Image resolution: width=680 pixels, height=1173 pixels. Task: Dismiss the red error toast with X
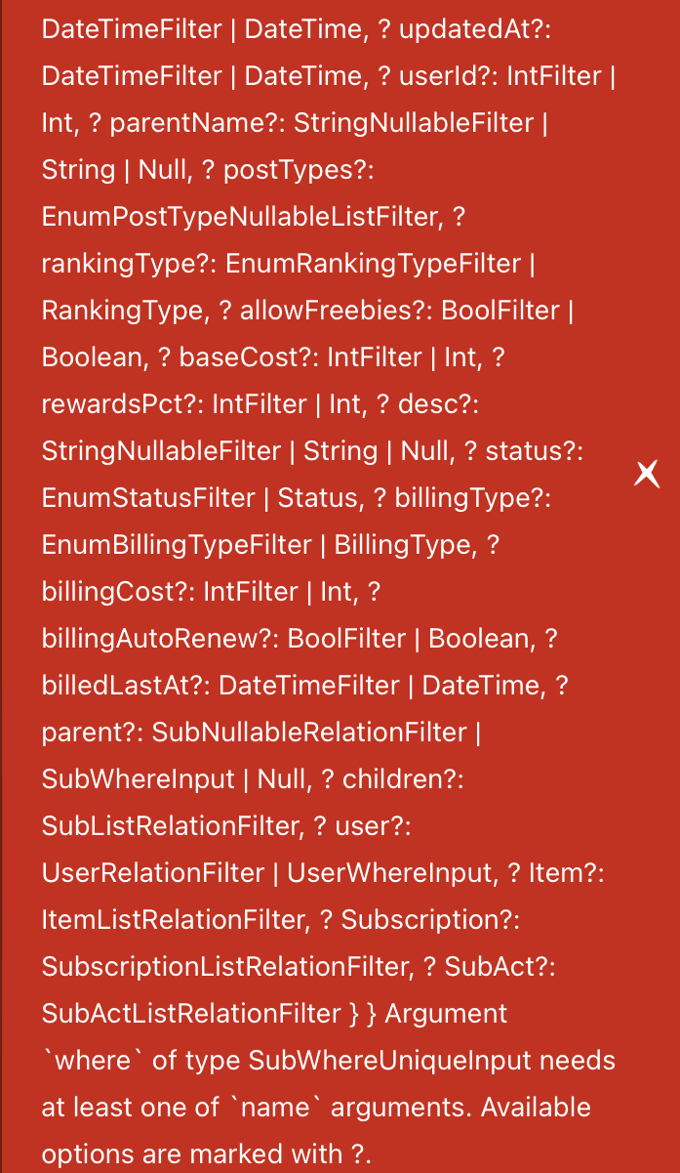(647, 475)
